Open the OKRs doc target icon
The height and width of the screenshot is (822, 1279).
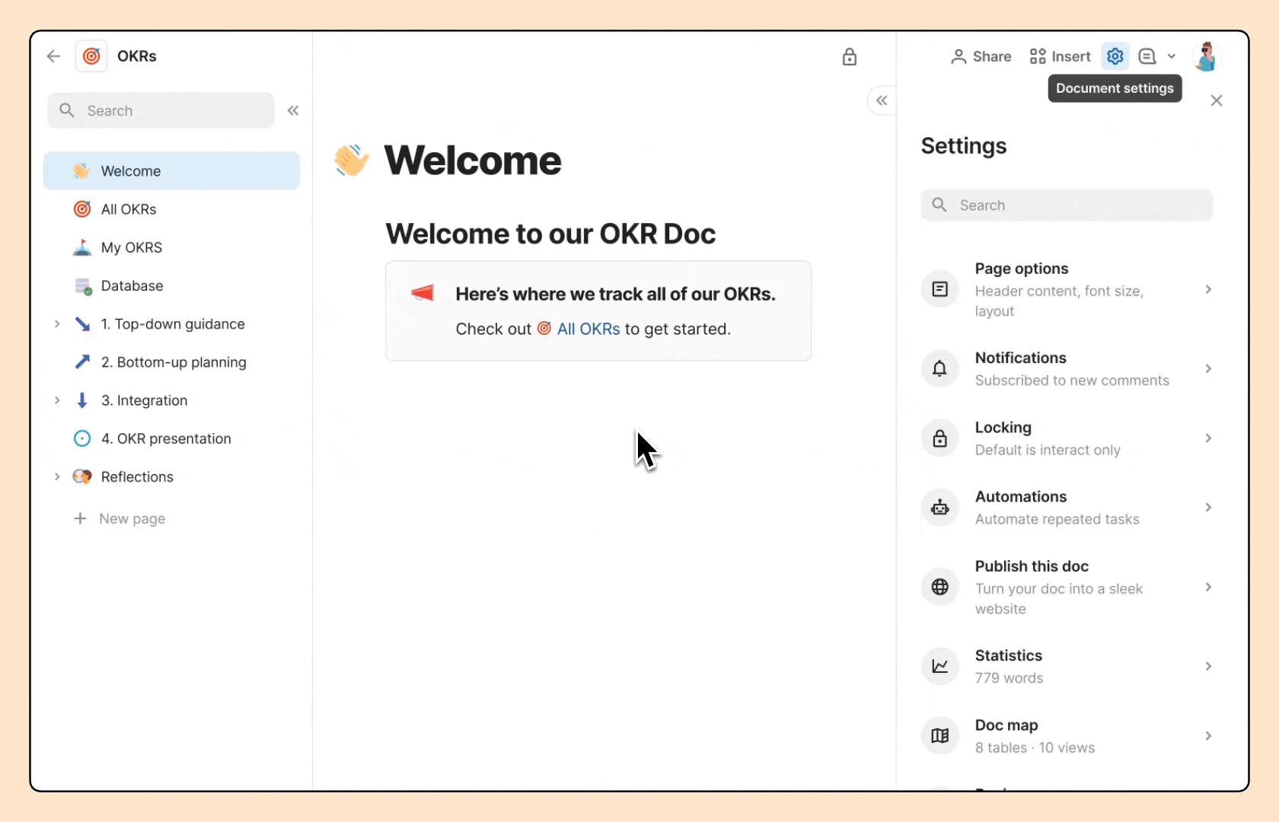tap(91, 56)
